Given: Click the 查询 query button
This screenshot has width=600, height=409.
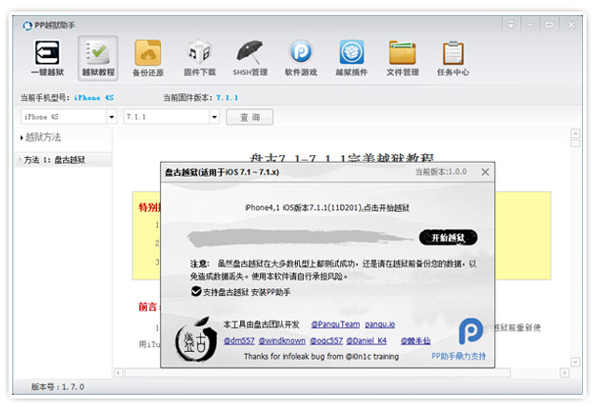Looking at the screenshot, I should tap(250, 117).
